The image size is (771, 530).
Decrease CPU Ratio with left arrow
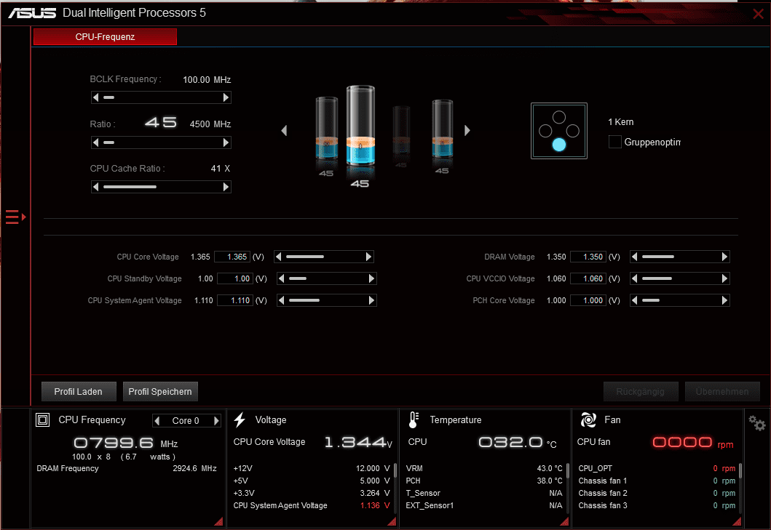(x=96, y=142)
